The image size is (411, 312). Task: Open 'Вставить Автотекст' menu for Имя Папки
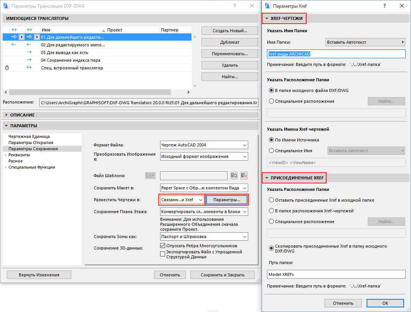365,42
